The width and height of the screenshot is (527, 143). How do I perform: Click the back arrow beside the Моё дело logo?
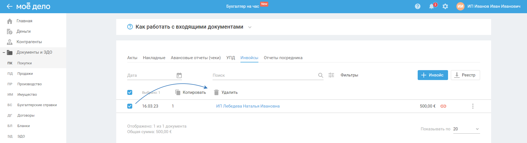click(x=10, y=6)
